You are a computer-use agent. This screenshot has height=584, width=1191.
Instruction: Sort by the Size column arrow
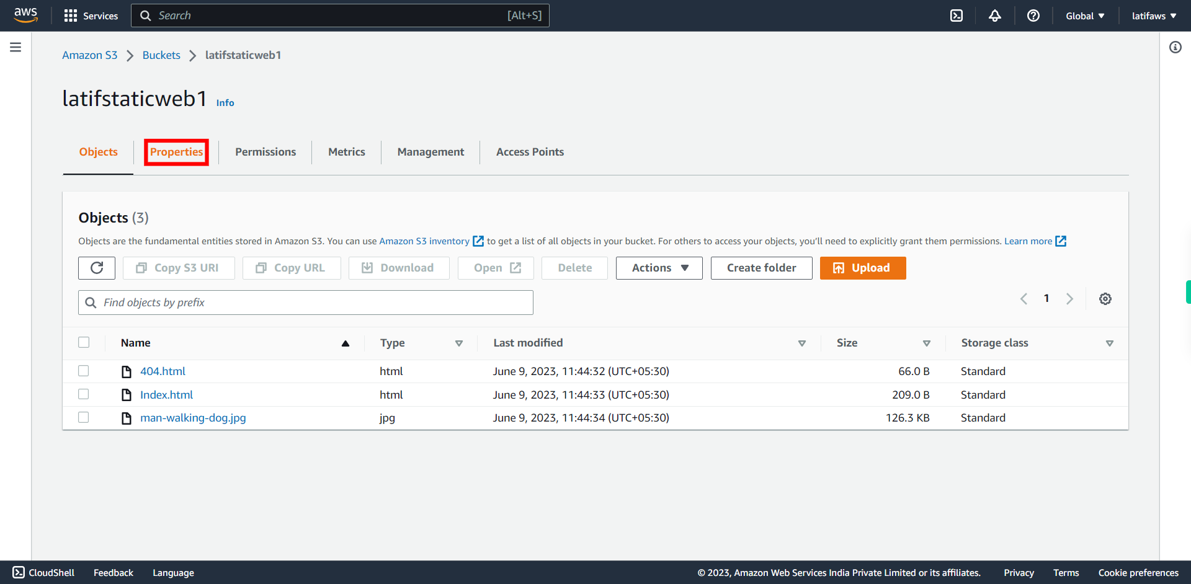pos(927,343)
